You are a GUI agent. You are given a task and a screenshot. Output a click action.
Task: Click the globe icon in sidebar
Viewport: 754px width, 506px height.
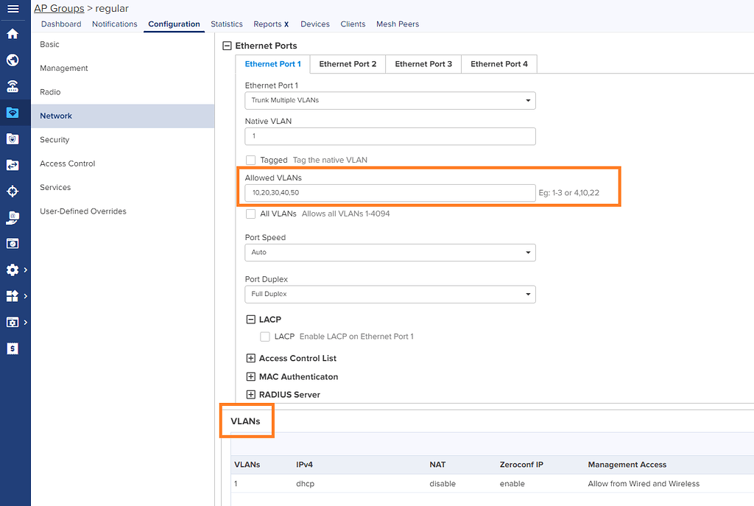pyautogui.click(x=13, y=60)
